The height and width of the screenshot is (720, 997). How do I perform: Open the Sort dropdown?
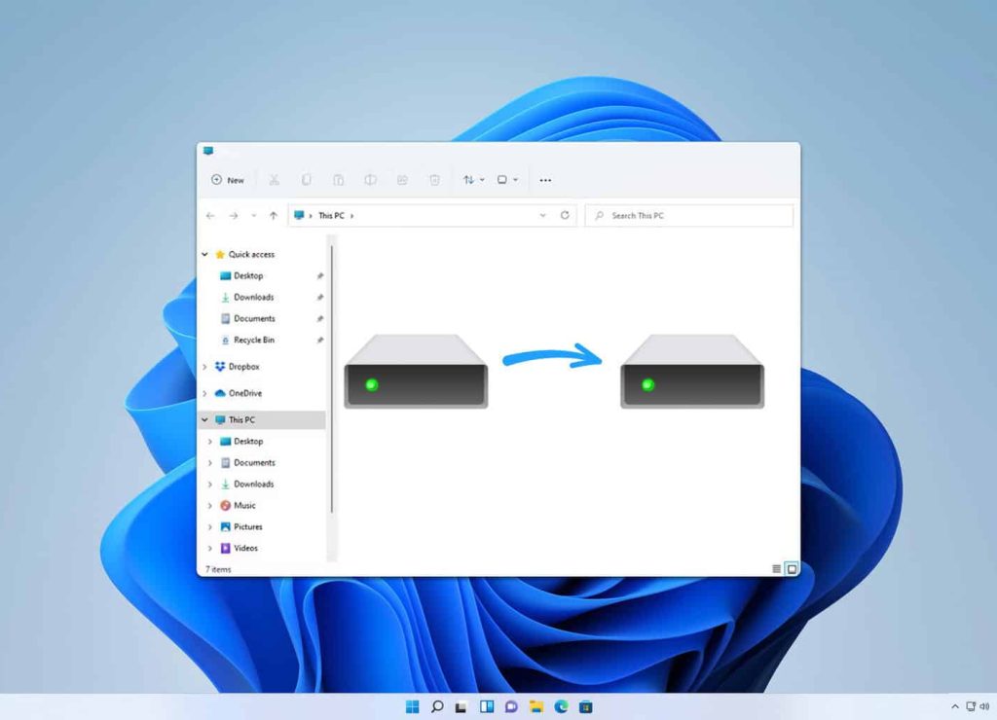[x=472, y=180]
